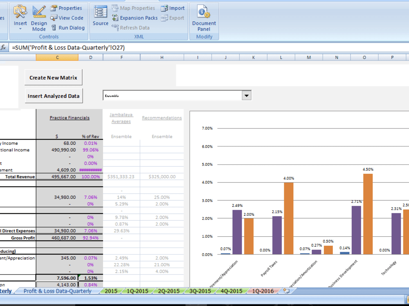This screenshot has width=409, height=306.
Task: Click Import XML
Action: point(173,8)
